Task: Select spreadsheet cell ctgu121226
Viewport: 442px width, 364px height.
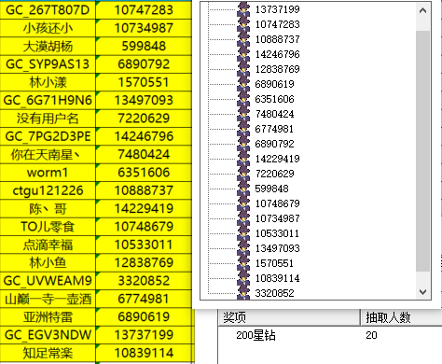Action: [x=48, y=190]
